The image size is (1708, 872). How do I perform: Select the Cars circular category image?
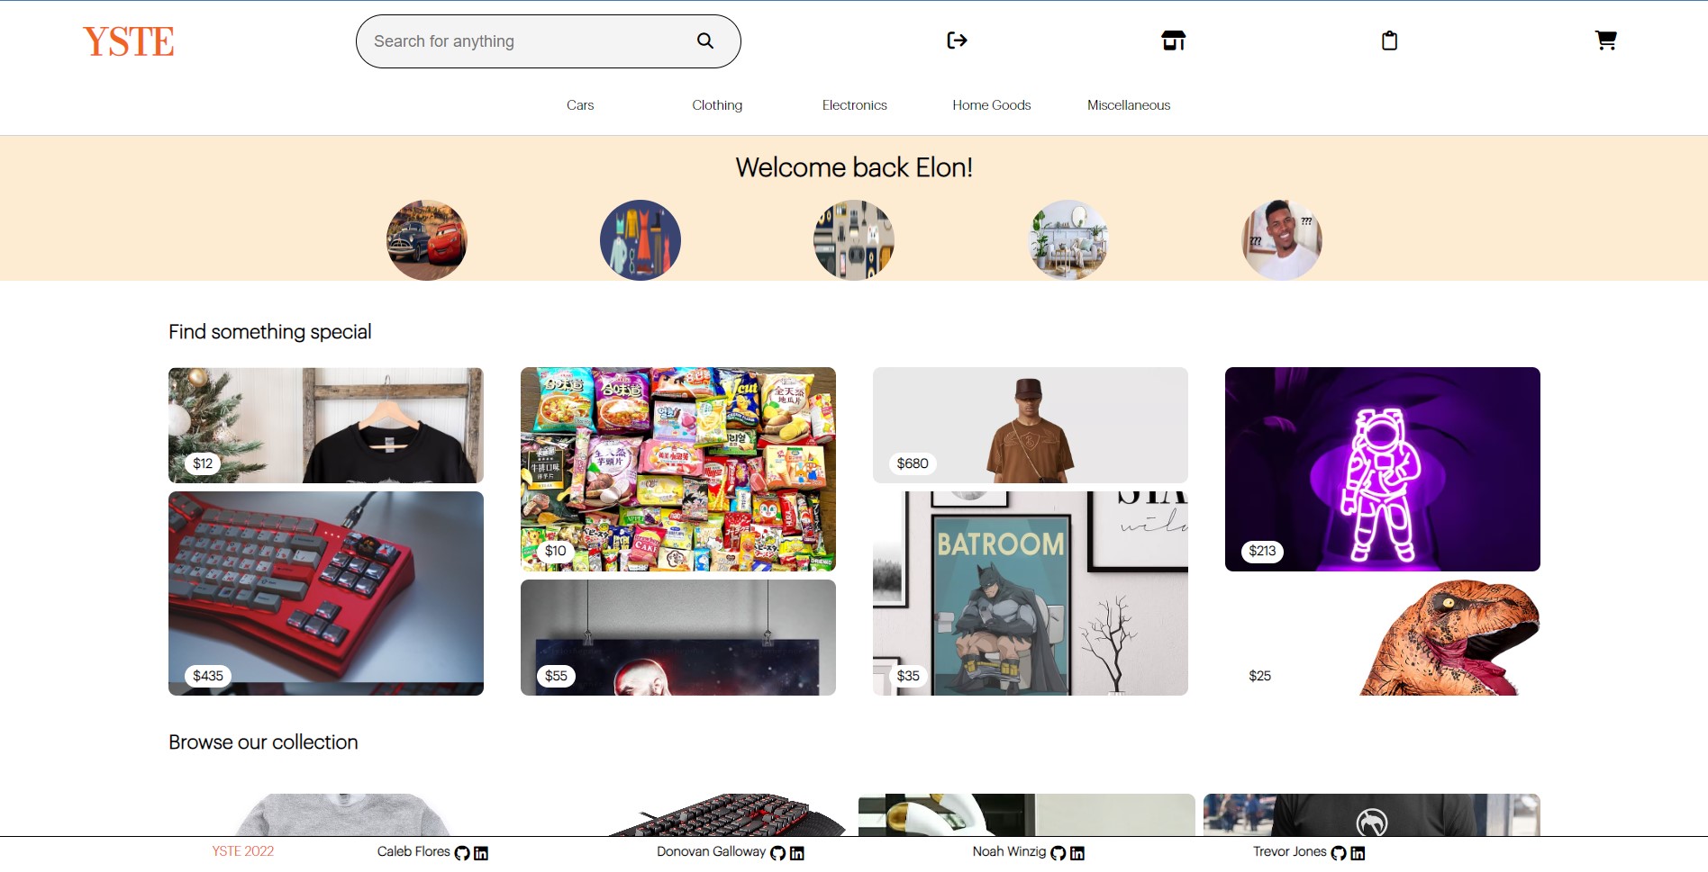[x=427, y=240]
